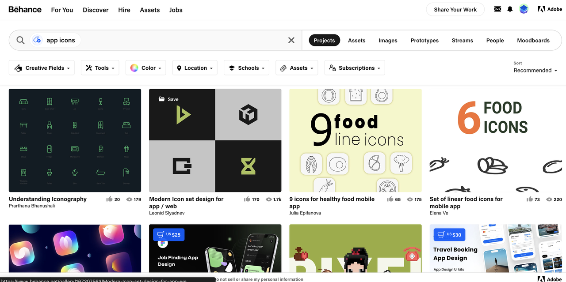Open 9 icons for healthy food title
The width and height of the screenshot is (566, 282).
tap(332, 203)
